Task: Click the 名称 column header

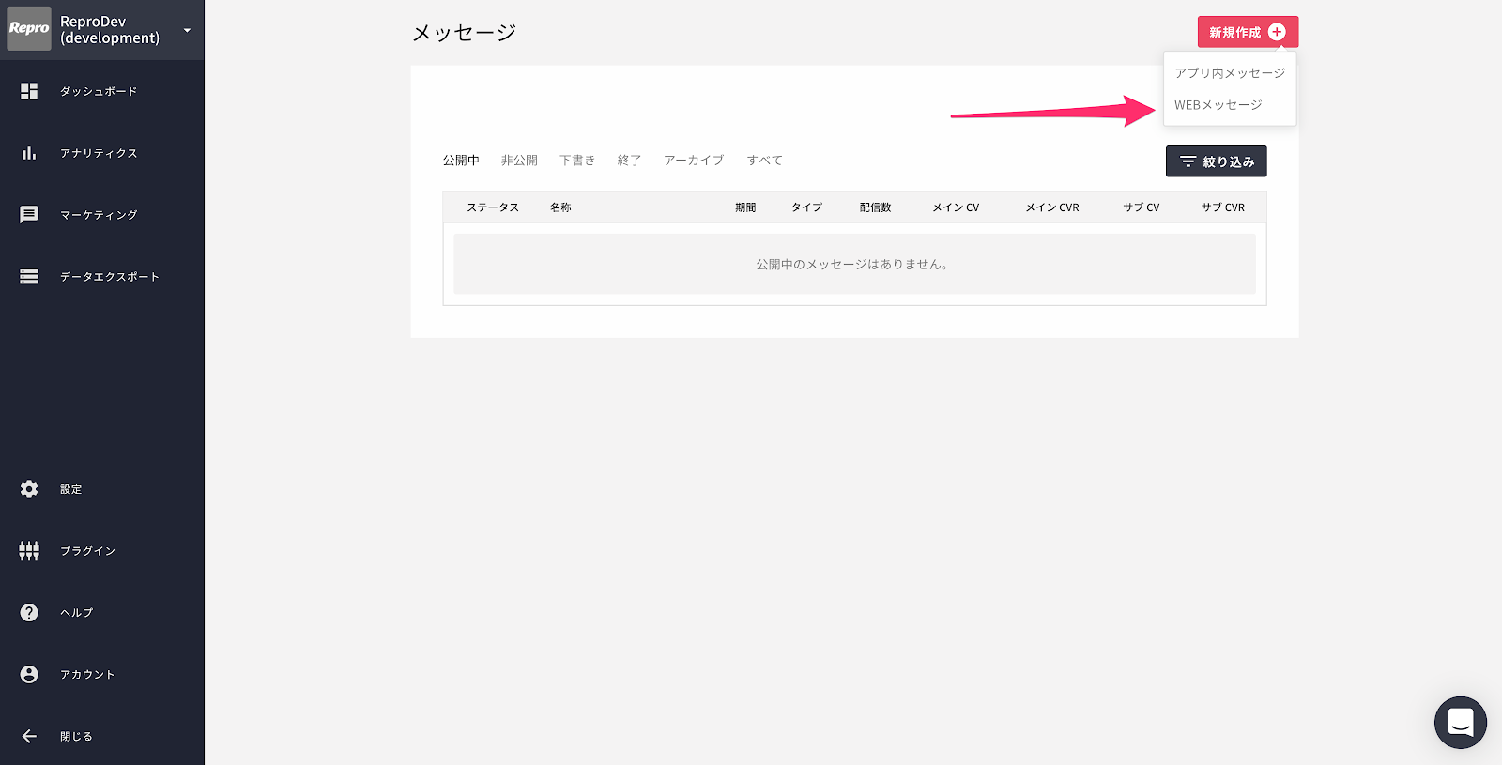Action: (560, 207)
